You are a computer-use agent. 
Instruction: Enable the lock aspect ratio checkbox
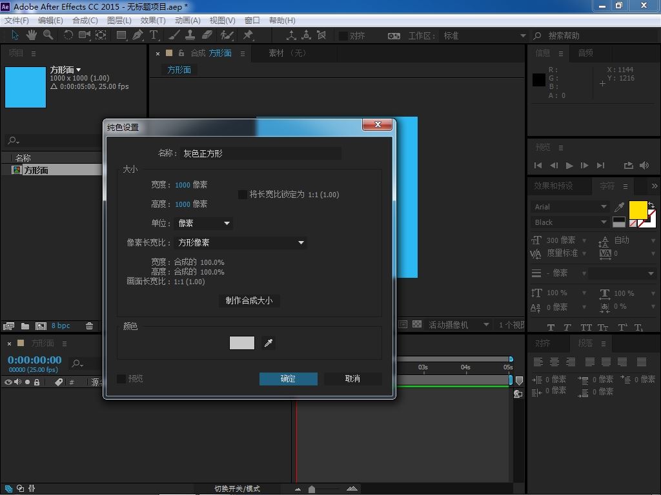pos(243,195)
